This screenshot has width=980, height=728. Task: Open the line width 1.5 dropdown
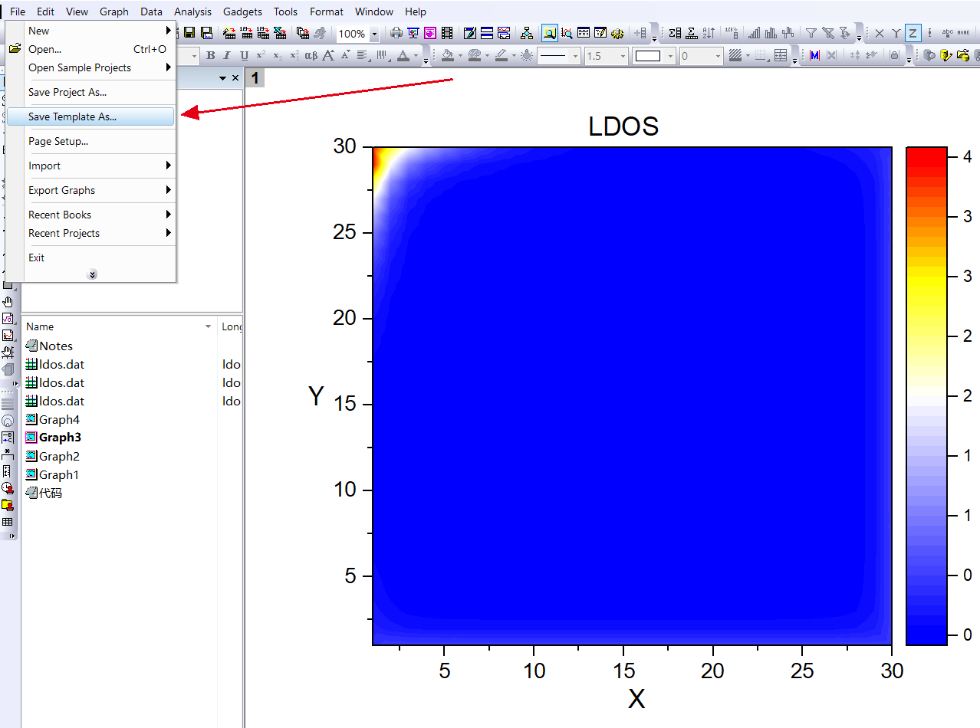[x=622, y=56]
